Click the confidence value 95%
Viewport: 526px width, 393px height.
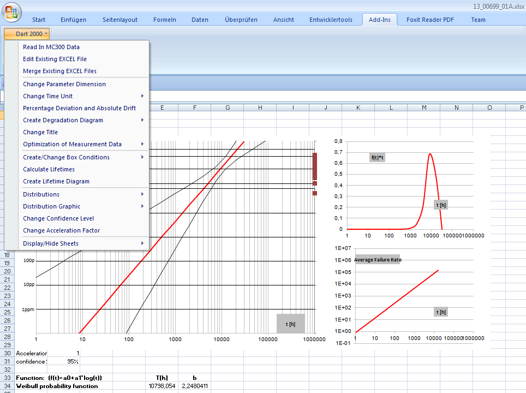[63, 361]
